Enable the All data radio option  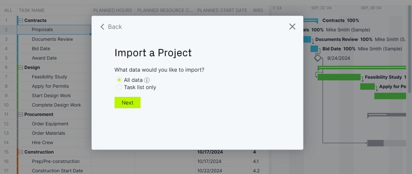click(x=119, y=80)
